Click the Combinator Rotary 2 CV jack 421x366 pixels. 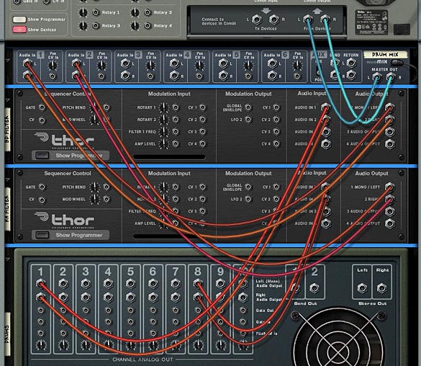coord(148,12)
